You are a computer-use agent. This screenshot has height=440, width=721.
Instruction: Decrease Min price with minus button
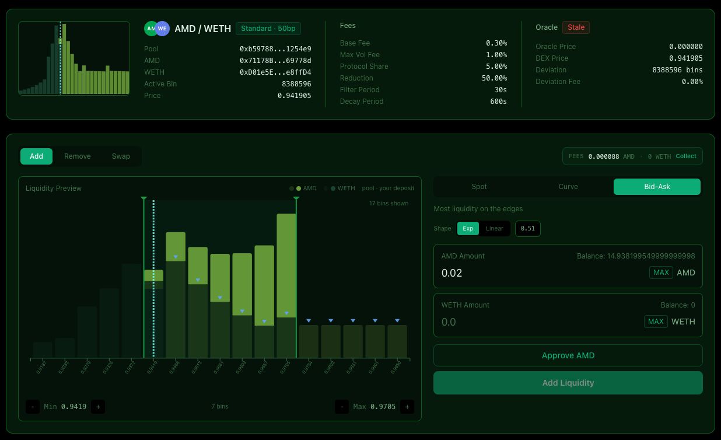point(33,407)
